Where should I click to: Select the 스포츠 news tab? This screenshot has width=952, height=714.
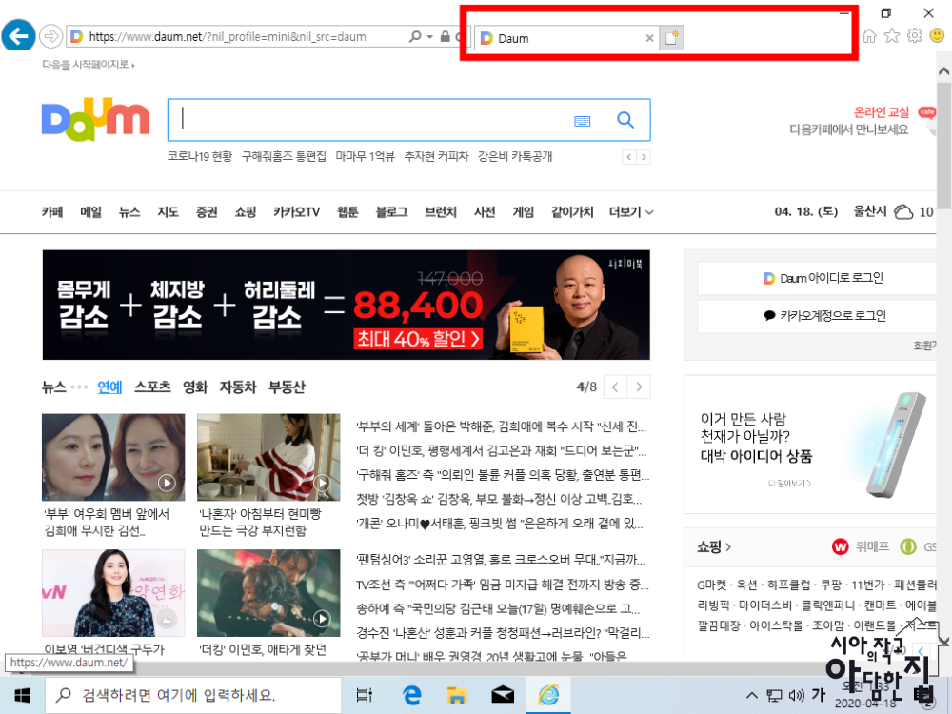click(x=152, y=387)
